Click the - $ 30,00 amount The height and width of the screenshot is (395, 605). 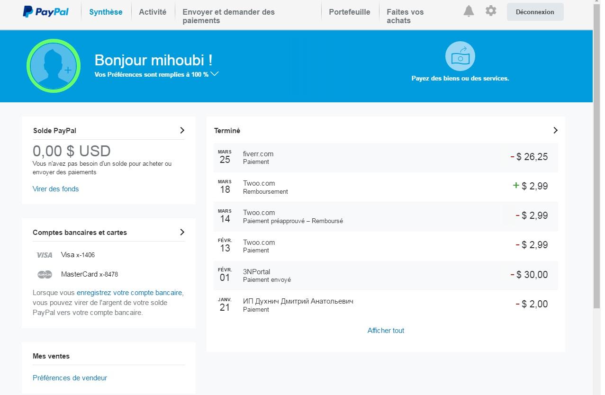529,275
